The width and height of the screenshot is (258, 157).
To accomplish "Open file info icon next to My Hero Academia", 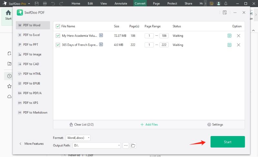I will (x=101, y=35).
